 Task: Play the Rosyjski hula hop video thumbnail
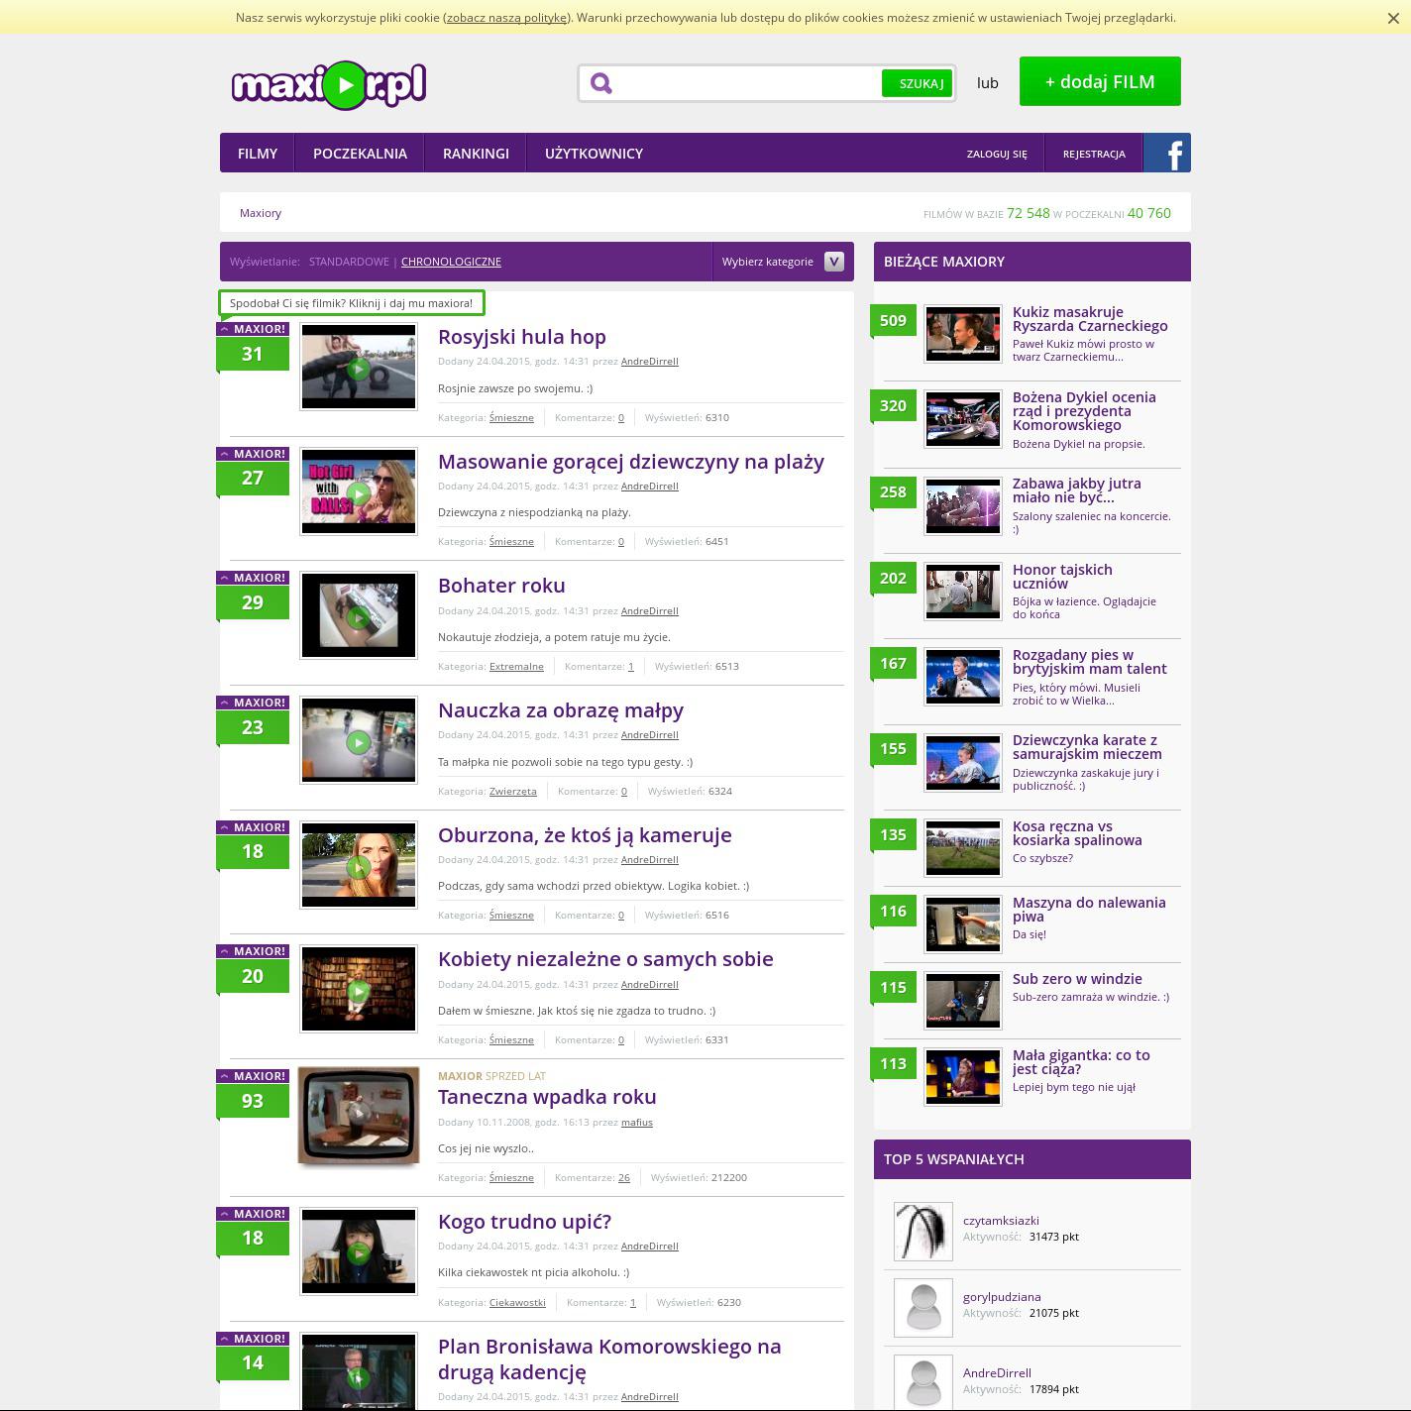coord(359,368)
